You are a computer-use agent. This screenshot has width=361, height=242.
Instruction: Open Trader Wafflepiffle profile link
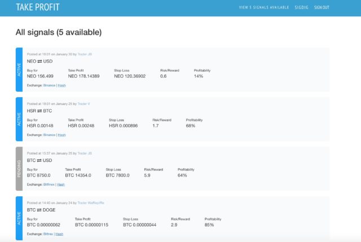91,203
